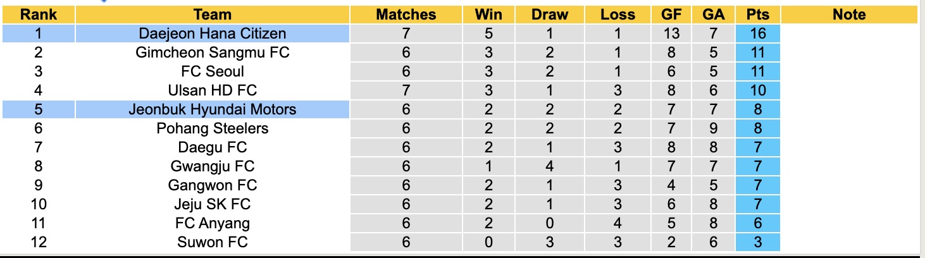Sort by the Matches column header
This screenshot has width=925, height=258.
pyautogui.click(x=406, y=15)
